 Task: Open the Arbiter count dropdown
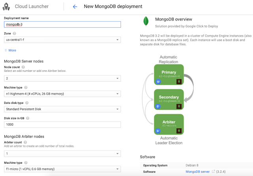[x=62, y=154]
